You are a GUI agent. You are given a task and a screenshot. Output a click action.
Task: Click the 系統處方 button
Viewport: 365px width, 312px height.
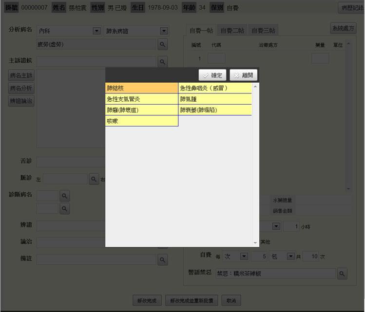point(343,29)
